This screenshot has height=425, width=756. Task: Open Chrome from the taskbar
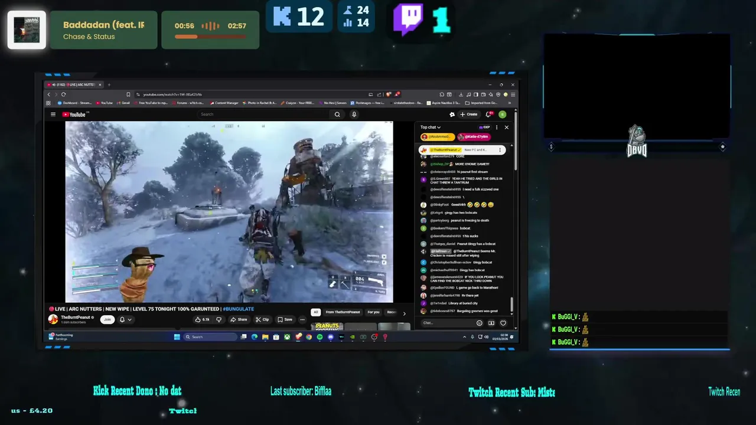309,337
